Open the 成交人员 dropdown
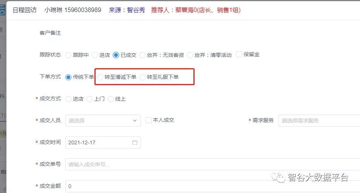This screenshot has height=193, width=360. tap(99, 121)
